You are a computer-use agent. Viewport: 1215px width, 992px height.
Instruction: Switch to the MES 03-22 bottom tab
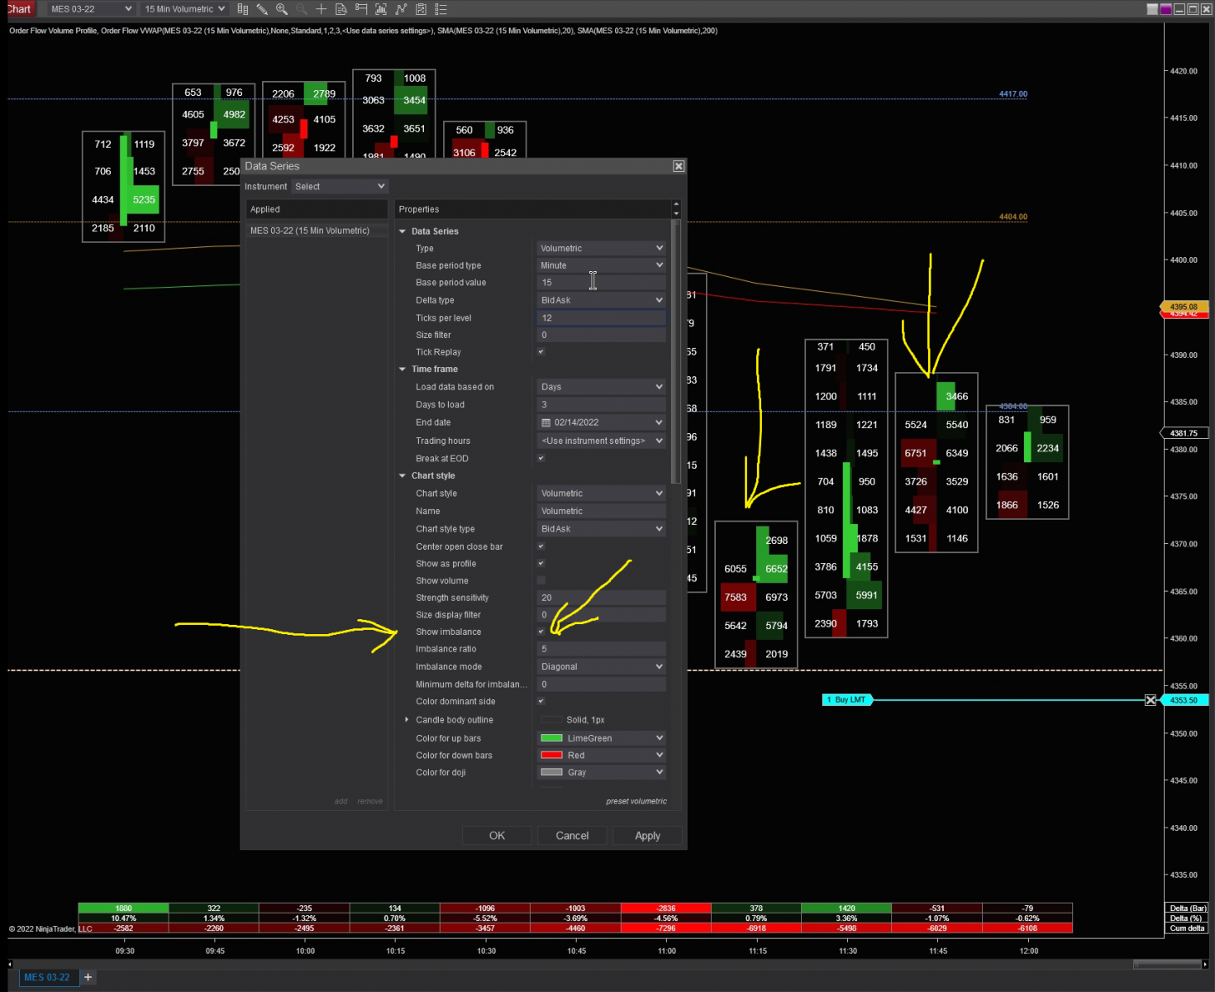47,977
